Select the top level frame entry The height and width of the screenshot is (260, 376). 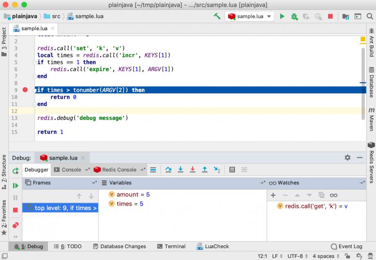(x=61, y=208)
